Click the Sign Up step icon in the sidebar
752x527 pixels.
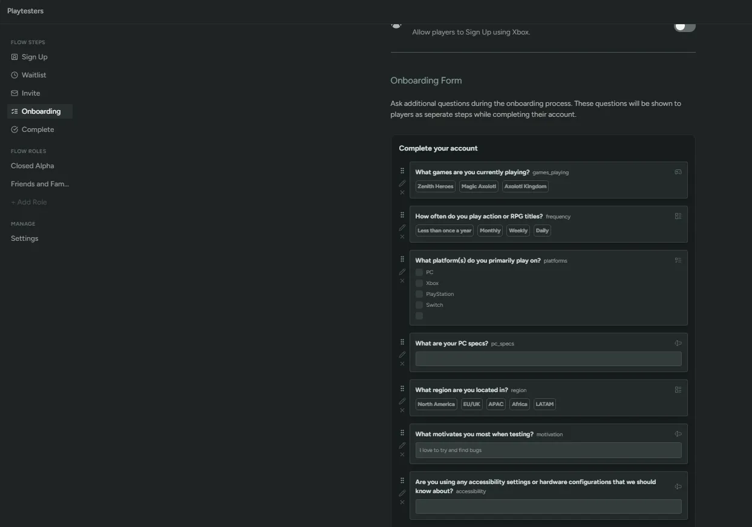(14, 56)
